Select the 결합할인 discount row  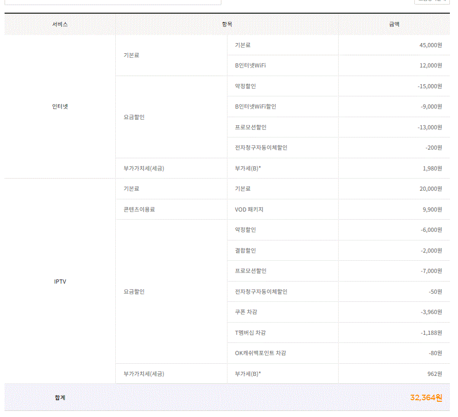(245, 251)
